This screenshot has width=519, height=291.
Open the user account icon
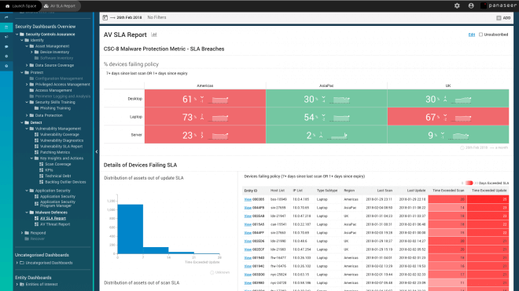coord(471,5)
